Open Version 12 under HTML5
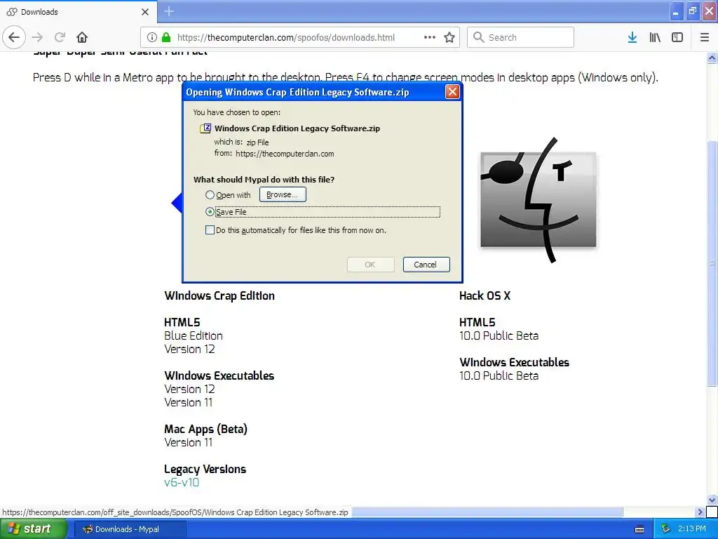Image resolution: width=718 pixels, height=539 pixels. click(189, 349)
